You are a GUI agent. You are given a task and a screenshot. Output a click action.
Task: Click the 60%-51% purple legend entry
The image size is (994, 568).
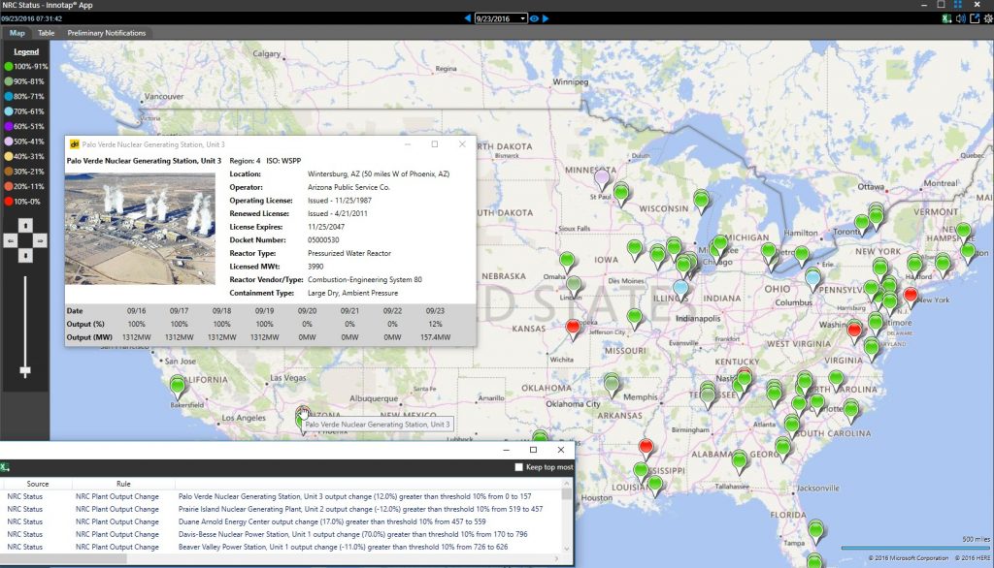point(24,126)
